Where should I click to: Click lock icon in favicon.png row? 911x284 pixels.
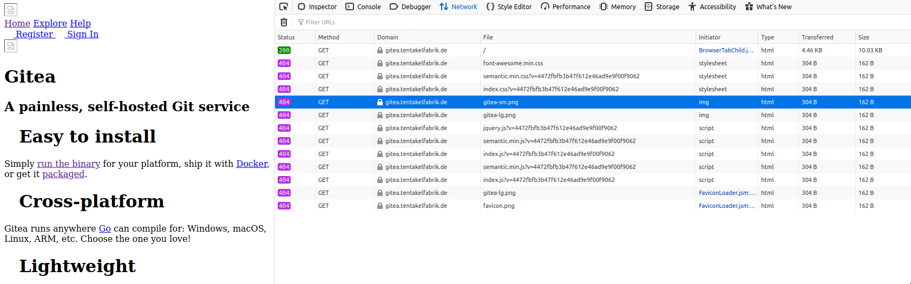point(380,206)
